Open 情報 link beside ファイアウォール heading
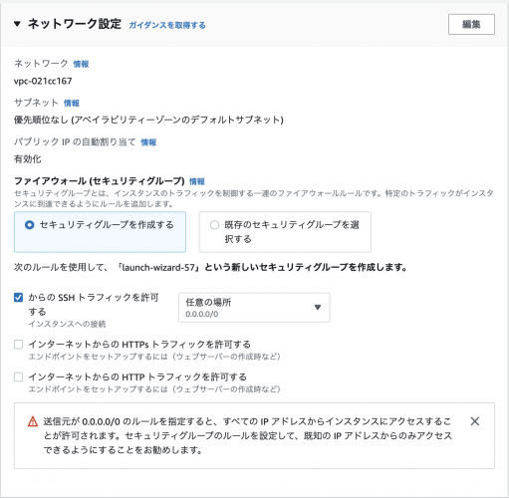The width and height of the screenshot is (509, 498). pos(197,181)
